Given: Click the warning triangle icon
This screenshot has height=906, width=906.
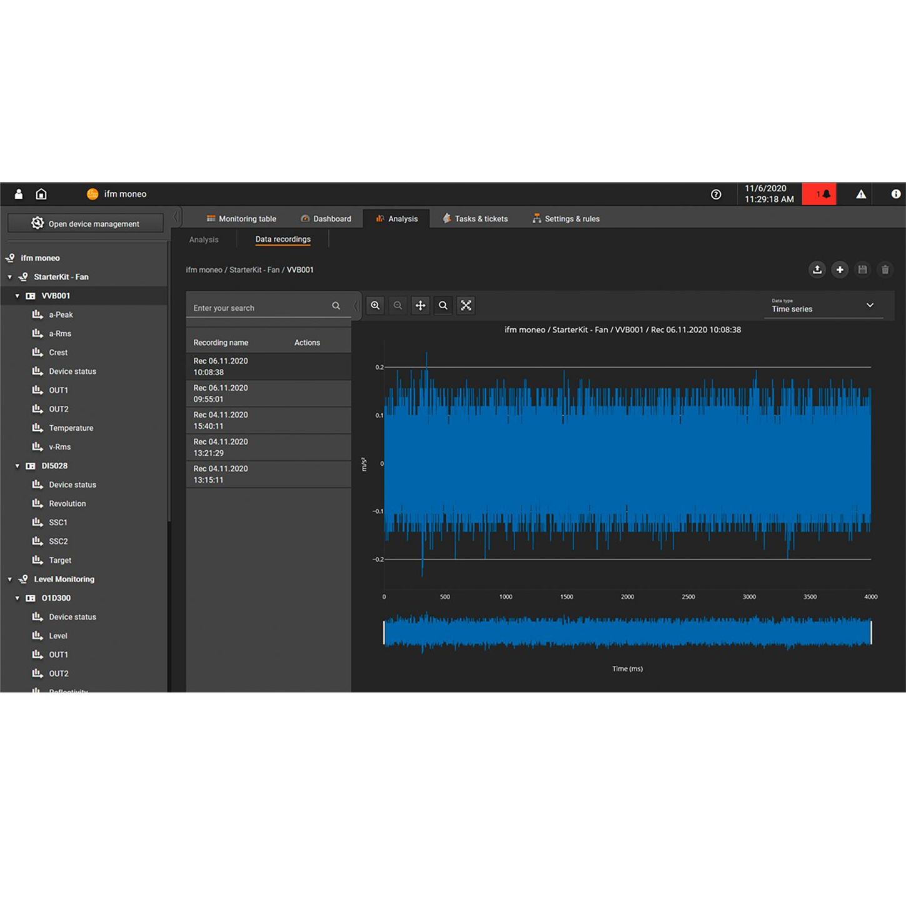Looking at the screenshot, I should click(861, 194).
